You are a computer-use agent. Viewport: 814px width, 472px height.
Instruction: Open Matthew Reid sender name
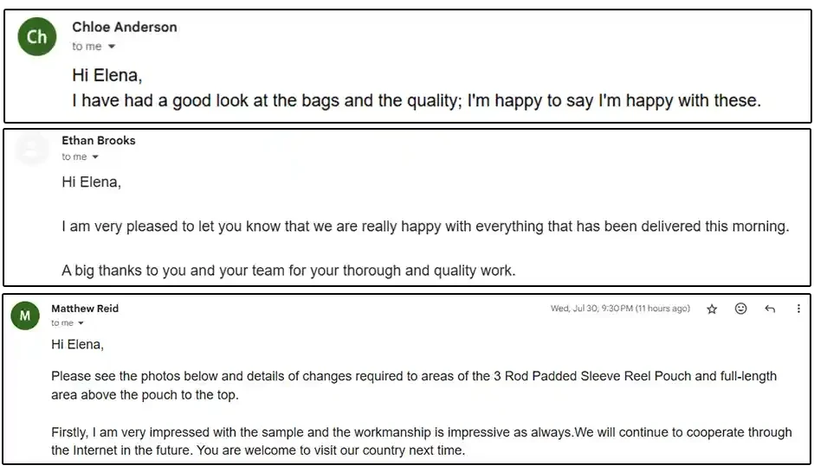tap(85, 309)
